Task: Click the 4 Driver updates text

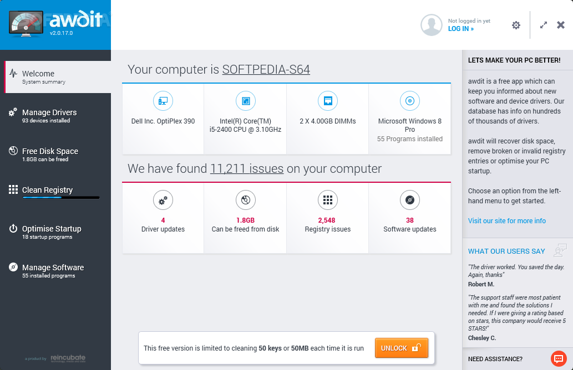Action: click(163, 225)
